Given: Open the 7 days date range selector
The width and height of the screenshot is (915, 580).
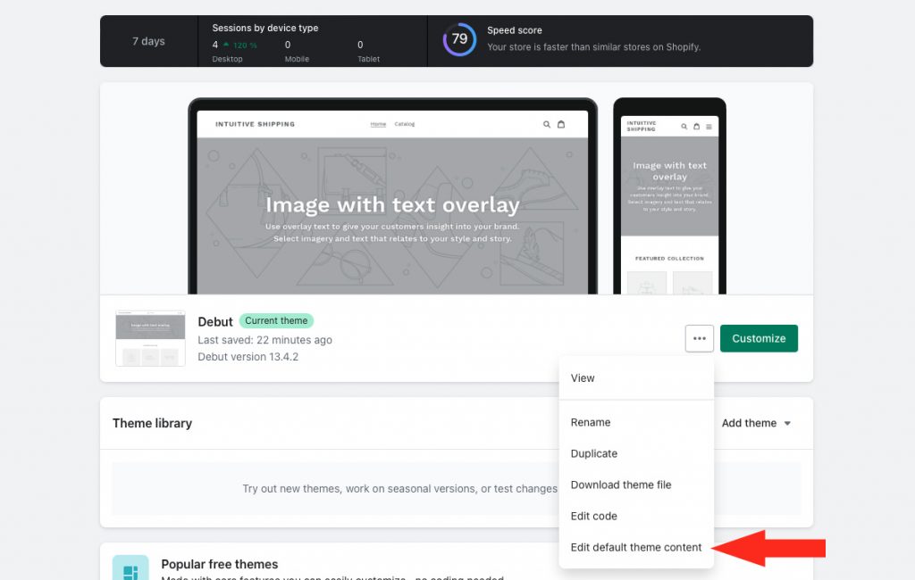Looking at the screenshot, I should click(149, 41).
